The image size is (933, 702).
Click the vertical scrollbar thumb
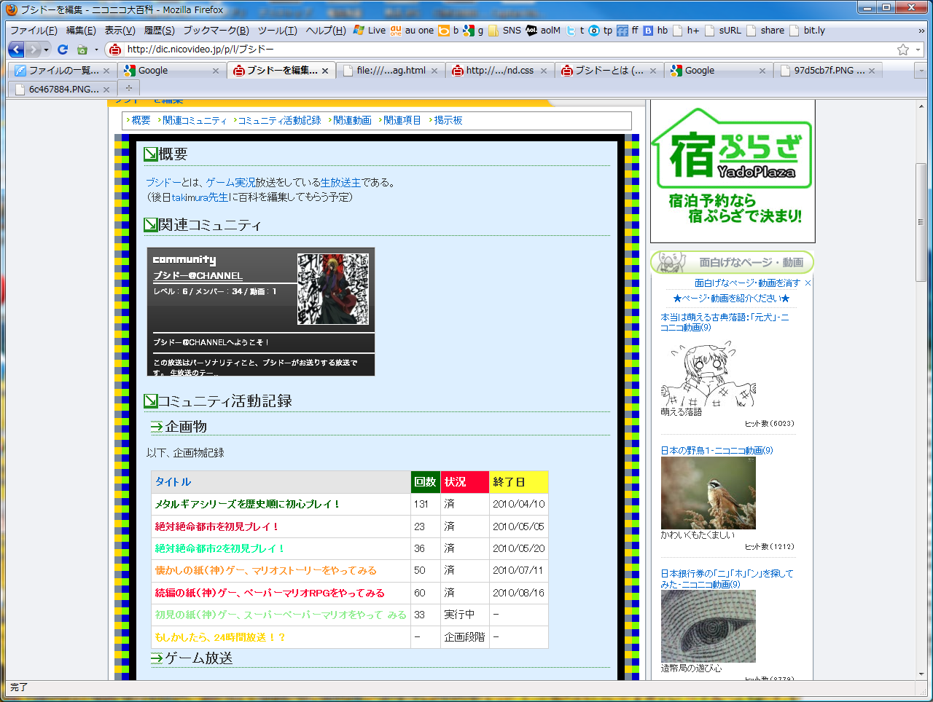pos(921,222)
